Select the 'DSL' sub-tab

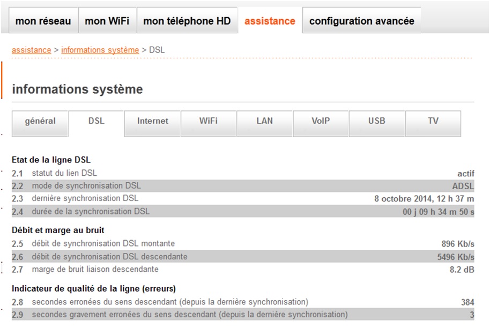(x=96, y=121)
